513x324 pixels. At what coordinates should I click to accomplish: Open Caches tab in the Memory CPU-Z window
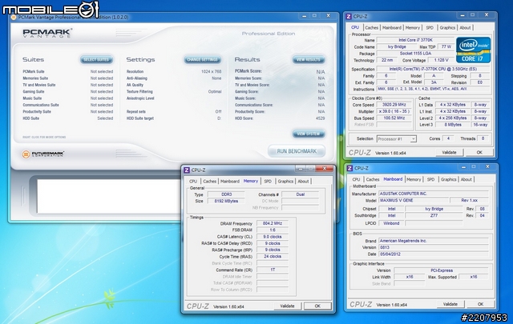[x=209, y=182]
